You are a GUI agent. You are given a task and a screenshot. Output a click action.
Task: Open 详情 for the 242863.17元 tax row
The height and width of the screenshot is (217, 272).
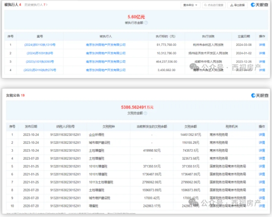click(262, 206)
